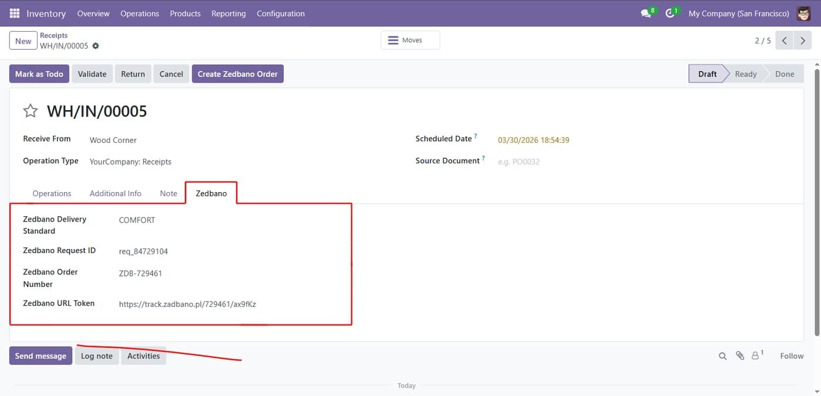The image size is (821, 396).
Task: Open attachments with the paperclip icon
Action: tap(740, 356)
